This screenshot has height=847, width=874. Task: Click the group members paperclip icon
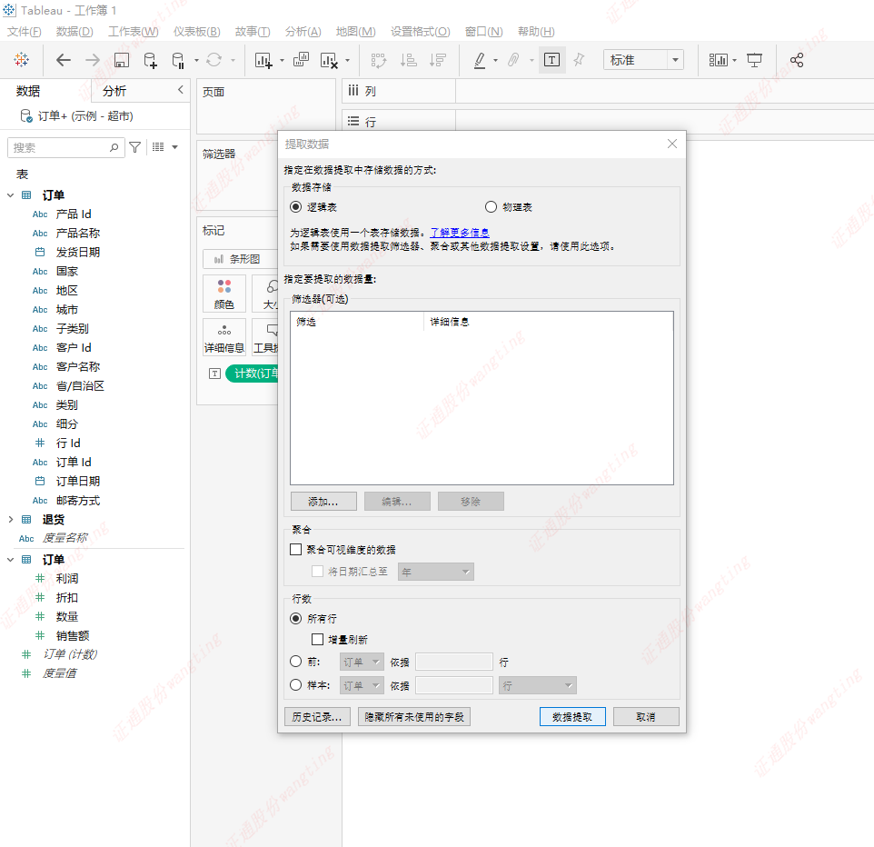pos(513,60)
